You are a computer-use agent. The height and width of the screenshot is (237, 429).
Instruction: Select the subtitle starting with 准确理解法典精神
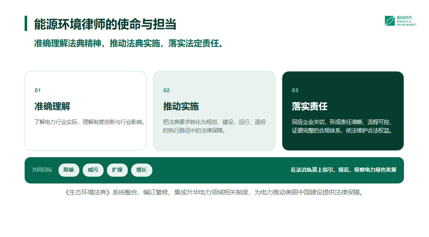[129, 43]
